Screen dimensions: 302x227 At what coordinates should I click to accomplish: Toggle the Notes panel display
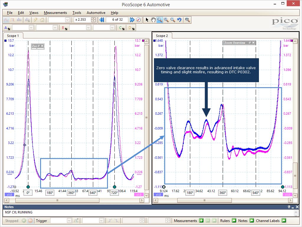point(252,220)
